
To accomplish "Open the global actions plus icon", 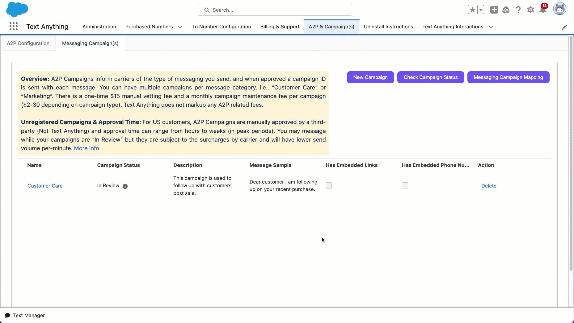I will click(494, 10).
